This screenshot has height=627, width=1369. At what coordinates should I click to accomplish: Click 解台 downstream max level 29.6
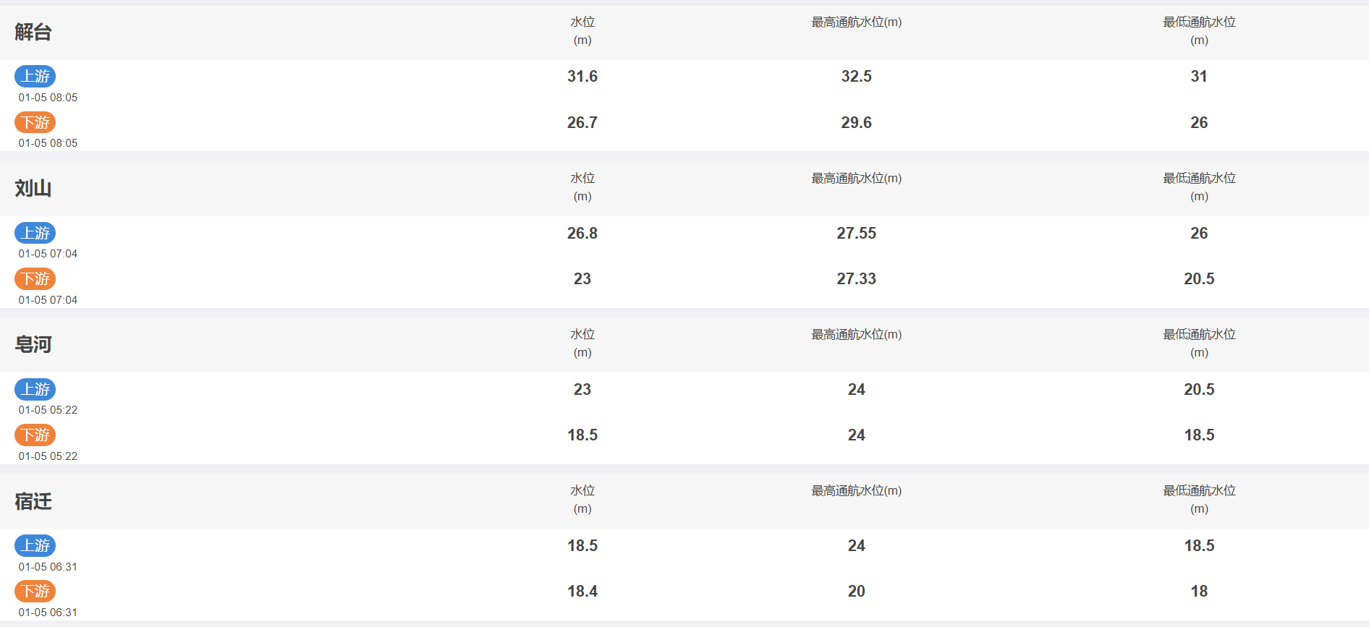(857, 122)
